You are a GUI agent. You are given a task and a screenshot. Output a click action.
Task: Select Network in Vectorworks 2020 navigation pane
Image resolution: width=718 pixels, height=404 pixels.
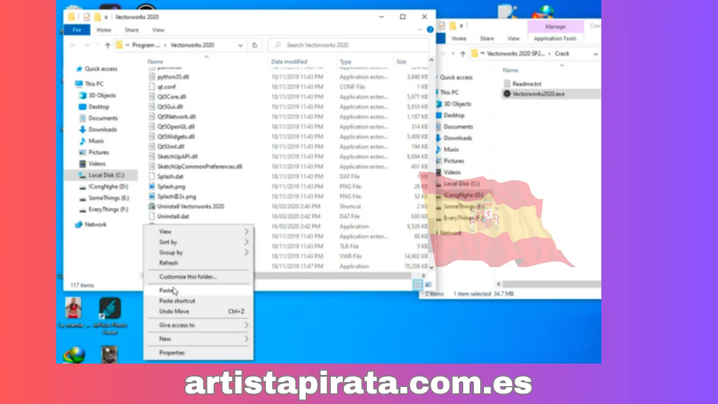pyautogui.click(x=90, y=224)
